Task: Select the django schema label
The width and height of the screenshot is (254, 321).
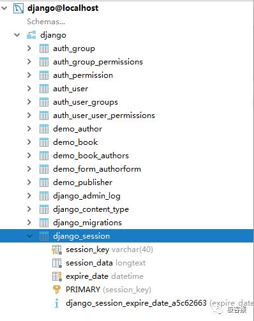Action: coord(53,35)
